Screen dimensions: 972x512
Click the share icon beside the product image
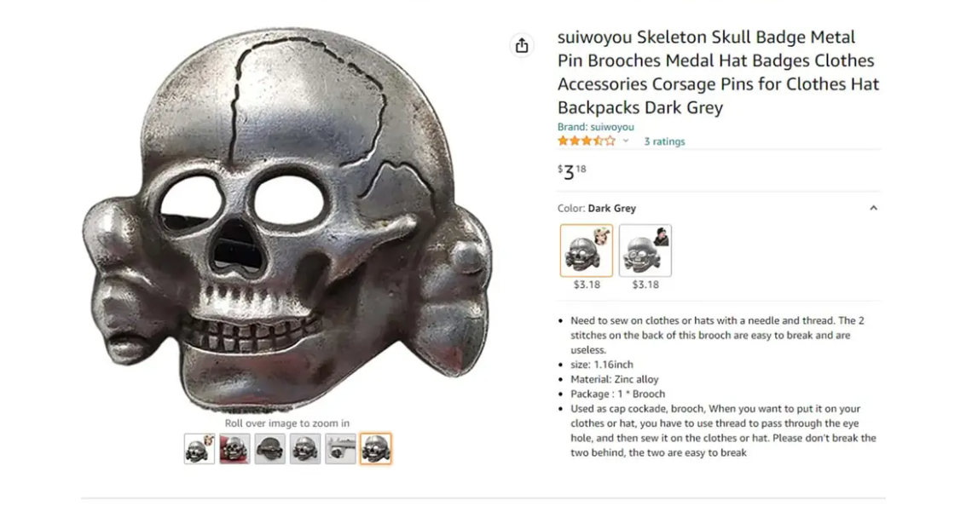click(x=522, y=45)
